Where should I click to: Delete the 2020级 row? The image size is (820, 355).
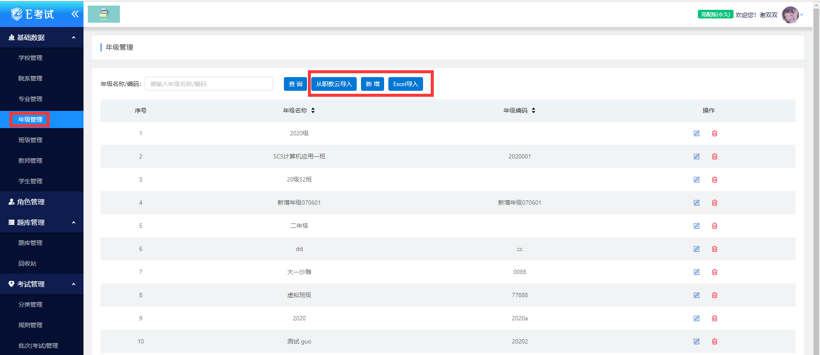(715, 133)
